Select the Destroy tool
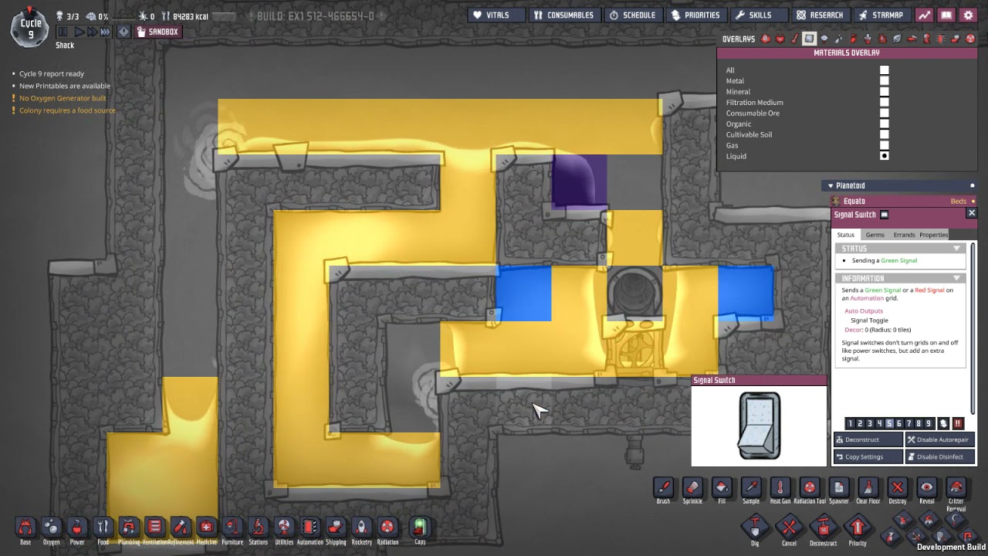988x556 pixels. click(x=897, y=487)
